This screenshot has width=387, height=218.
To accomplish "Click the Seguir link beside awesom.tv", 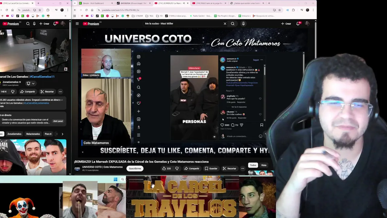I will point(256,60).
